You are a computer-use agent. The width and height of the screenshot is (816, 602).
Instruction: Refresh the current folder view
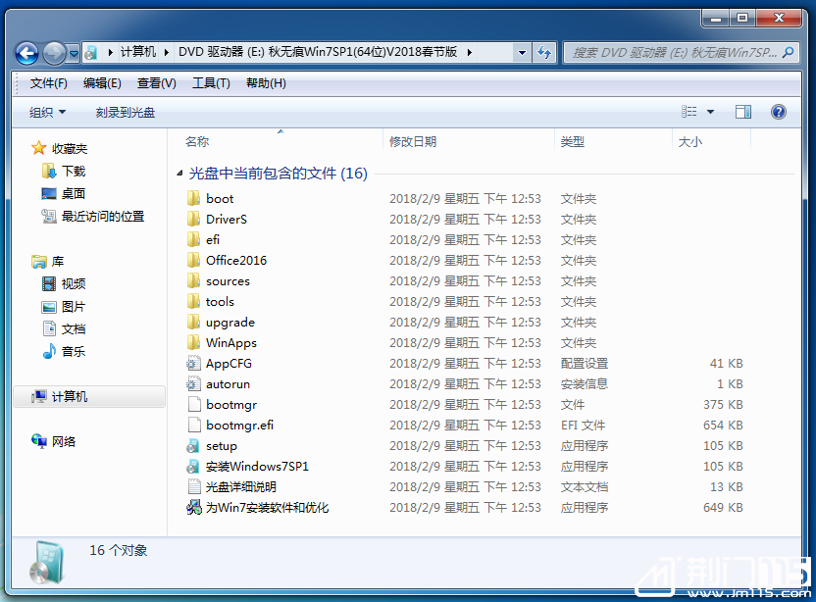pos(543,53)
